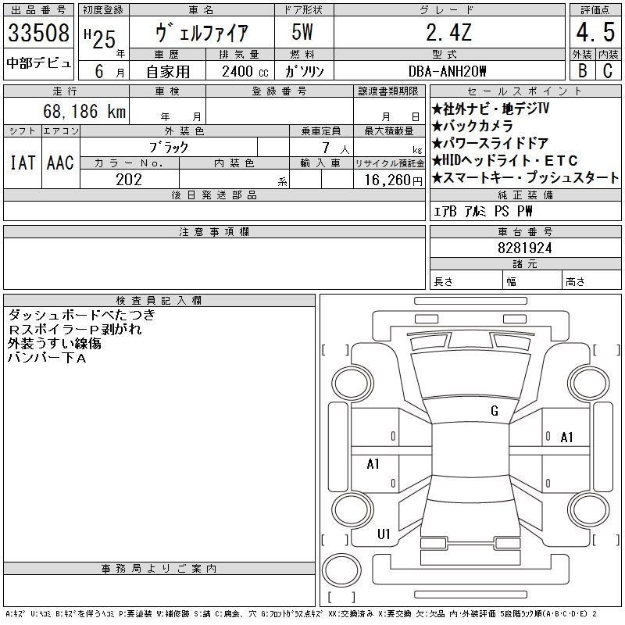Click the shift type IAT

coord(23,162)
